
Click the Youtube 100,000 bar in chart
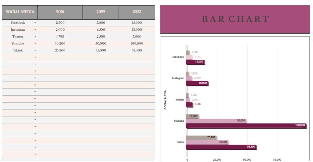tap(246, 126)
